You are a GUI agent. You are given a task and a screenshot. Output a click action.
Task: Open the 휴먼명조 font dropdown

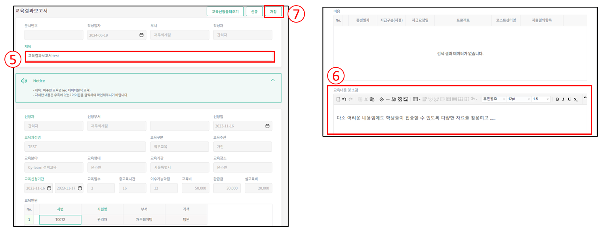(493, 99)
